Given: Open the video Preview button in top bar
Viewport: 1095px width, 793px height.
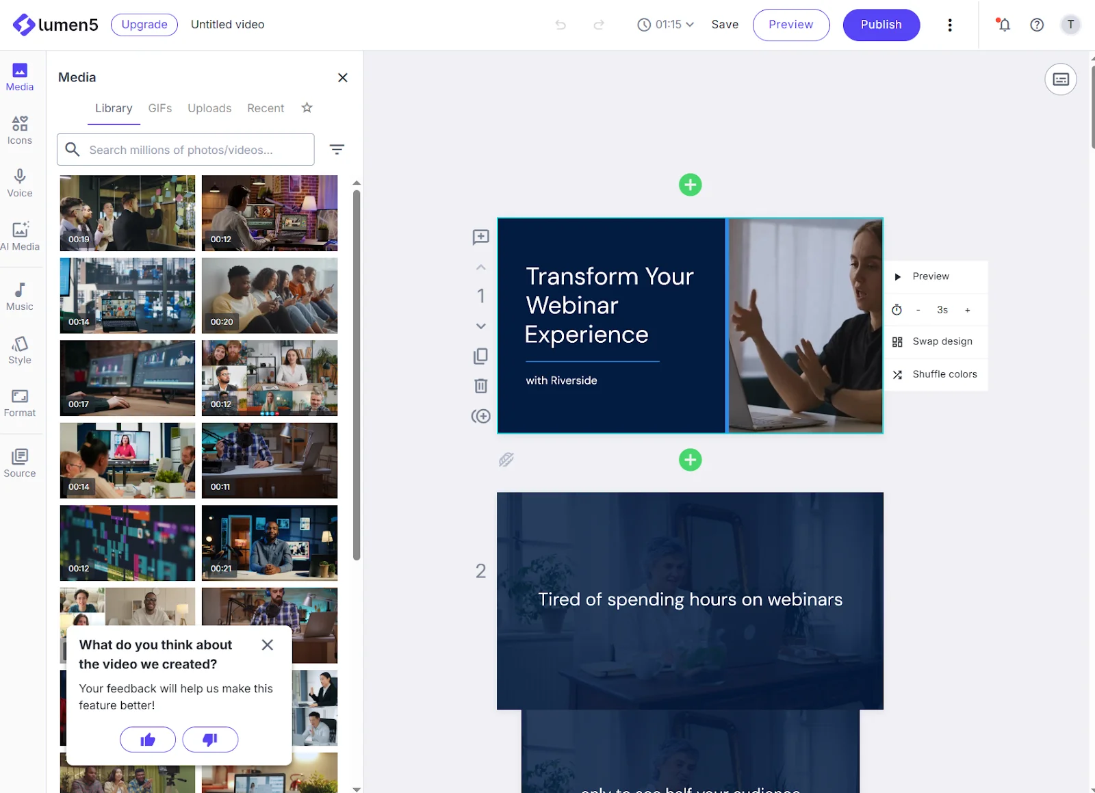Looking at the screenshot, I should 791,25.
